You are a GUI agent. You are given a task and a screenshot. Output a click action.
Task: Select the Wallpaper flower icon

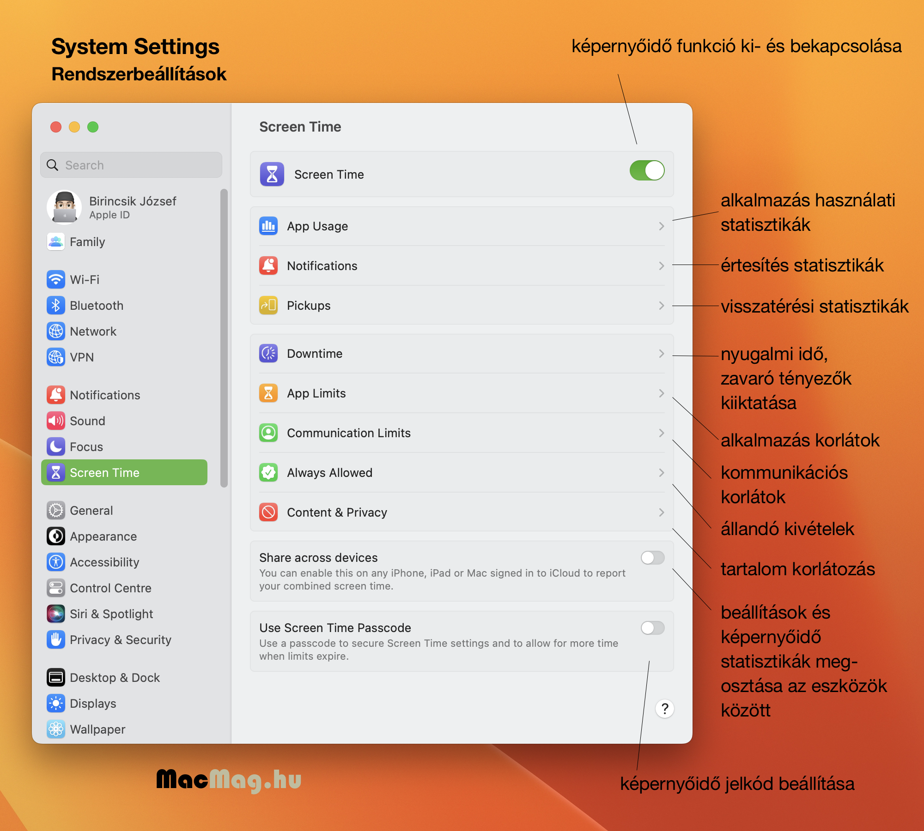56,729
